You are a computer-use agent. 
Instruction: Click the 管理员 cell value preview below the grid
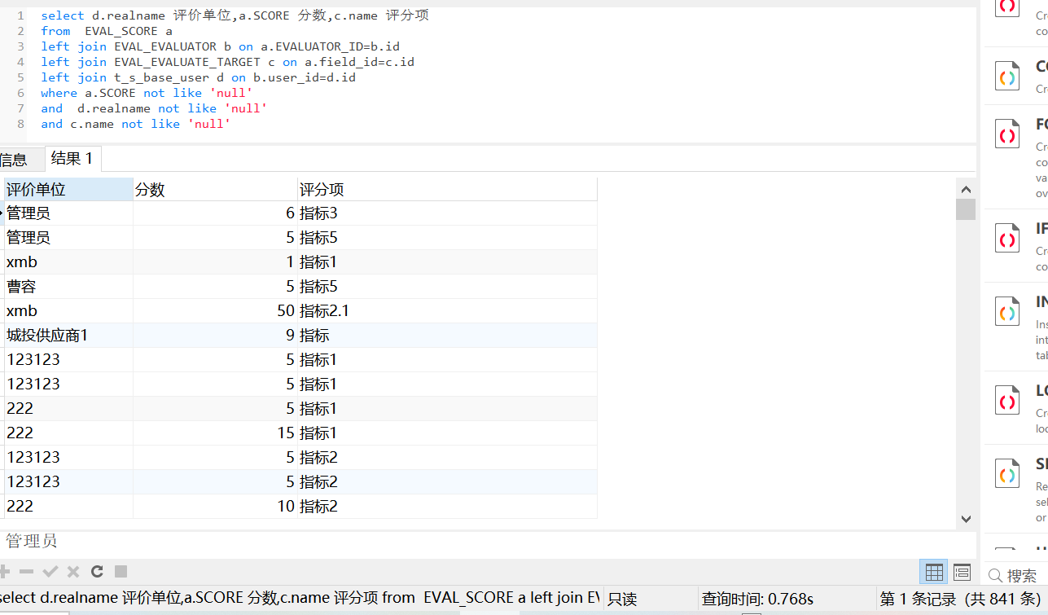point(32,541)
